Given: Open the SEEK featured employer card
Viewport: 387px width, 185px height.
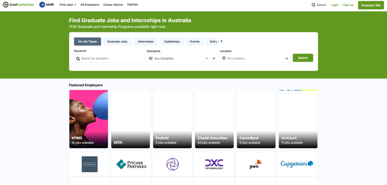Looking at the screenshot, I should click(130, 119).
